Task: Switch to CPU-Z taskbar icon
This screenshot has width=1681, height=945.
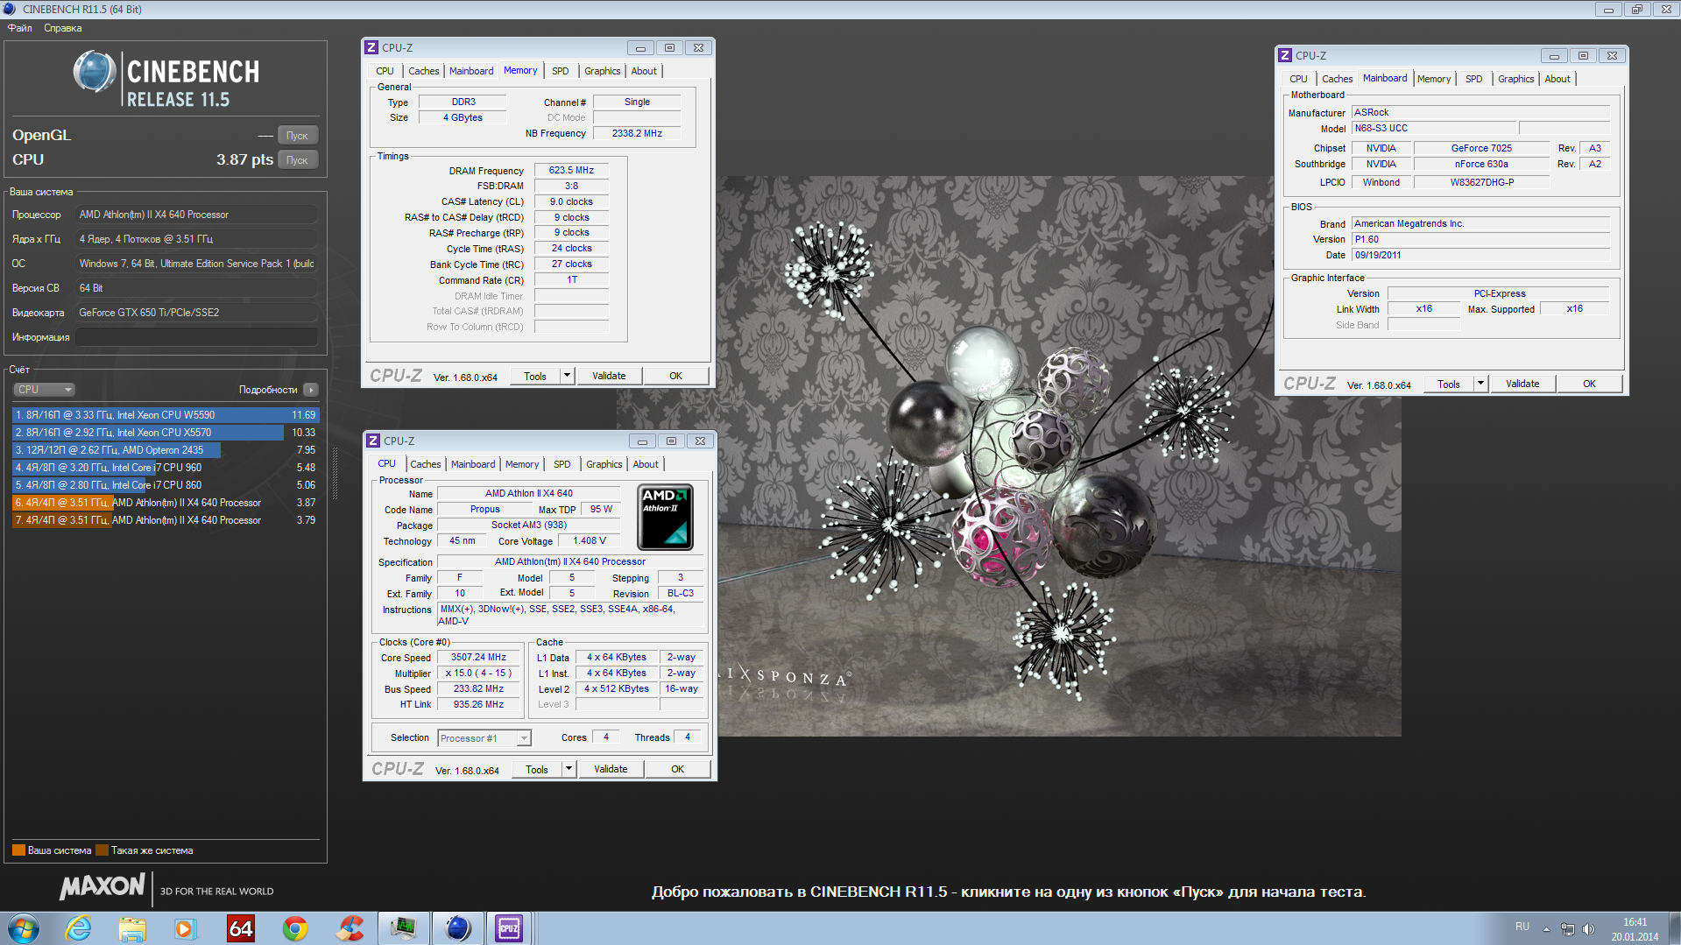Action: pos(509,928)
